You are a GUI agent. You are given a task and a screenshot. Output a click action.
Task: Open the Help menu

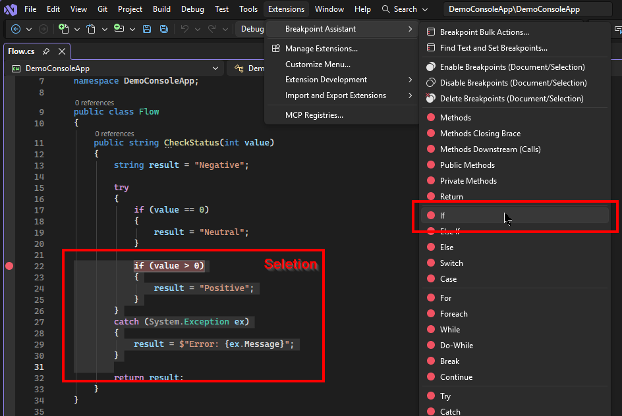click(362, 9)
